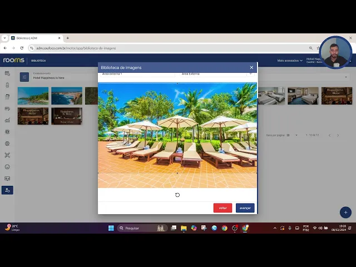
Task: Select the bedroom with TV thumbnail
Action: tap(303, 96)
